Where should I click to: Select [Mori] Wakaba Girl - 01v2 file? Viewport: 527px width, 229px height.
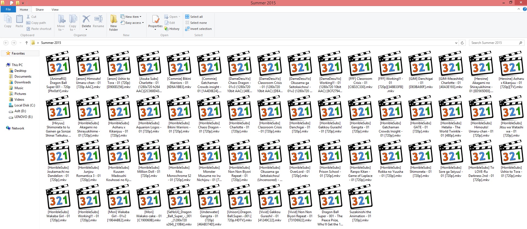coord(119,203)
